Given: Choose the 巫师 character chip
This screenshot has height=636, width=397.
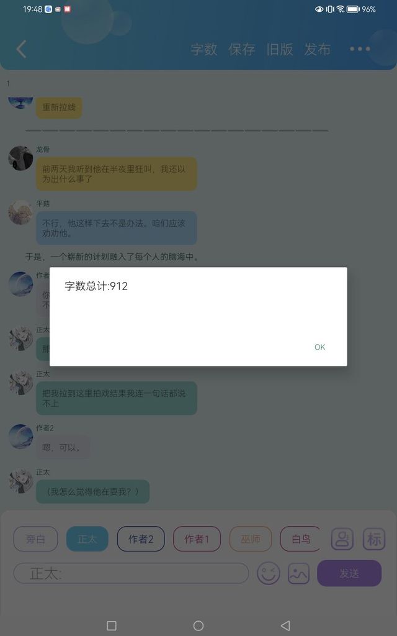Looking at the screenshot, I should point(251,539).
